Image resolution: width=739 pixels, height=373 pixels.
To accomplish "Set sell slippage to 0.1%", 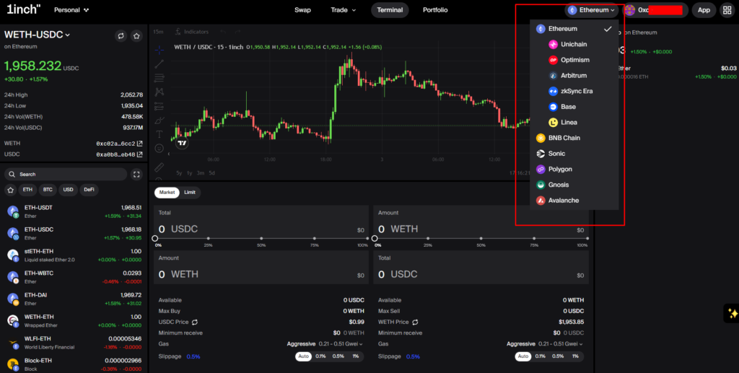I will (x=540, y=356).
